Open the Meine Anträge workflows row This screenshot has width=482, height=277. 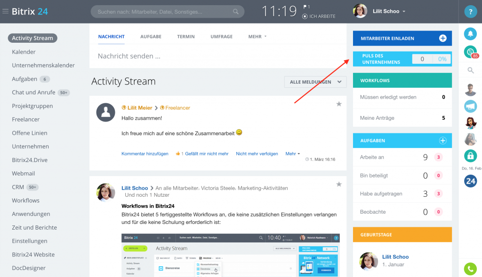click(402, 118)
